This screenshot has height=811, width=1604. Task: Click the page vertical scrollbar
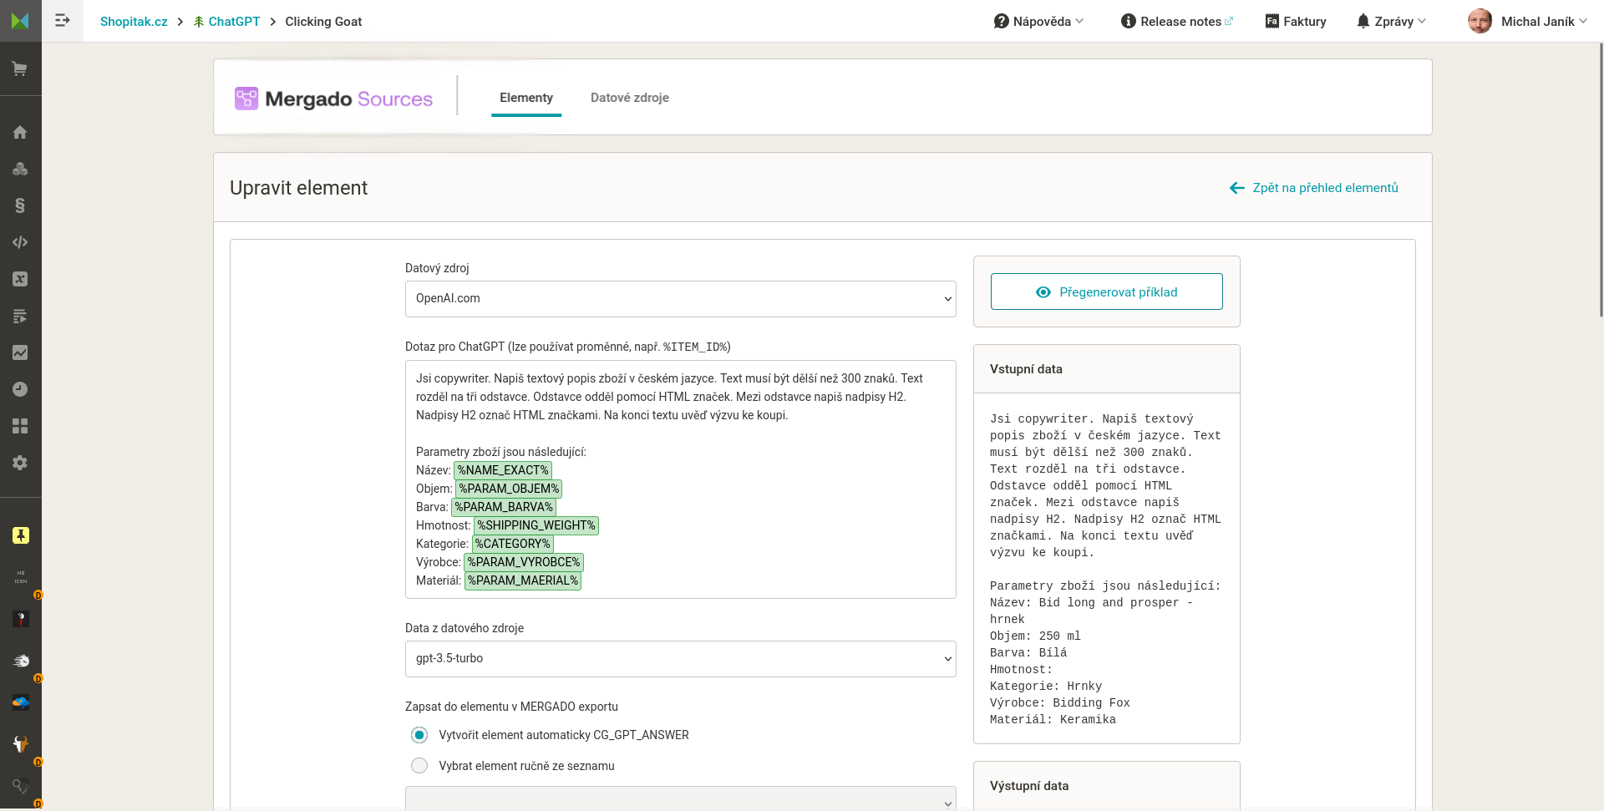[1601, 180]
